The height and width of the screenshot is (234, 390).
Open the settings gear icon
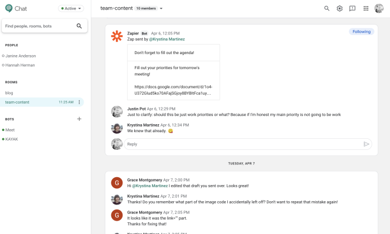pos(339,8)
